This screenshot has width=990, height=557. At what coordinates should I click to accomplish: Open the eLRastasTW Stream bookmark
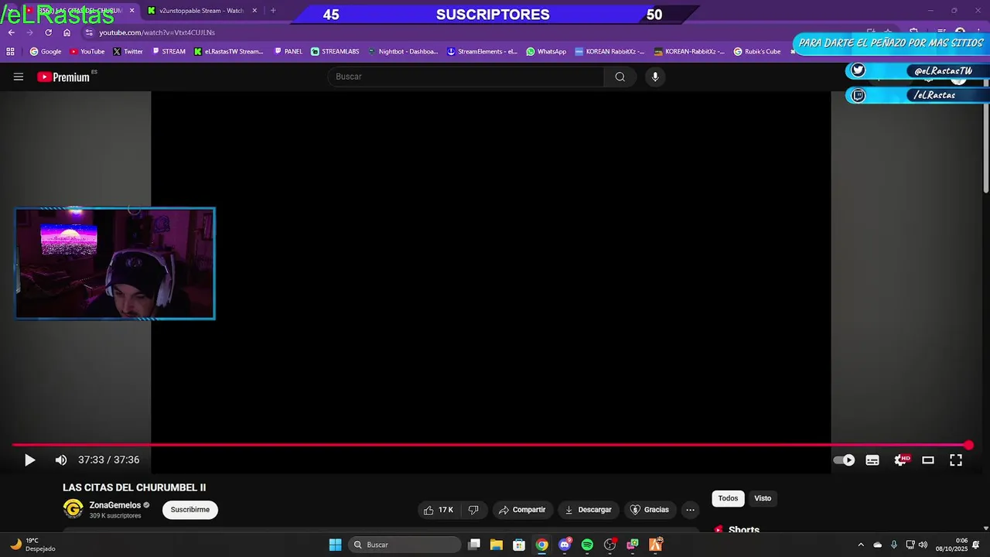229,52
